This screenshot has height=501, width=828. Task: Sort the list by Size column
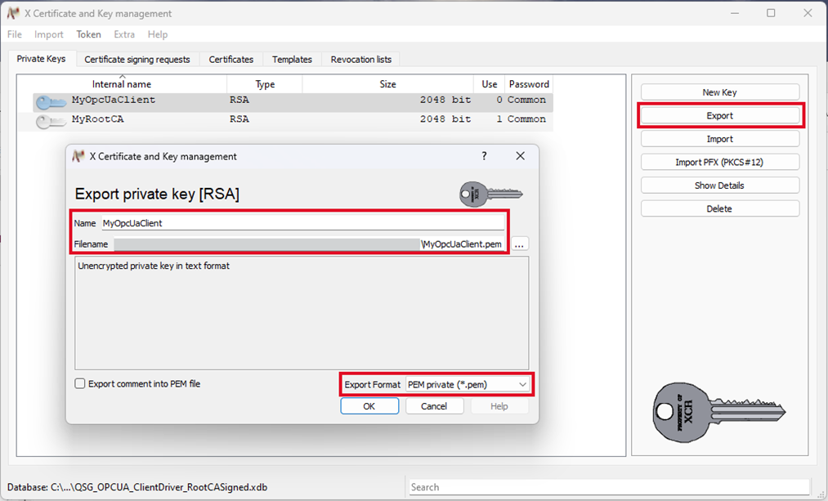click(x=387, y=84)
